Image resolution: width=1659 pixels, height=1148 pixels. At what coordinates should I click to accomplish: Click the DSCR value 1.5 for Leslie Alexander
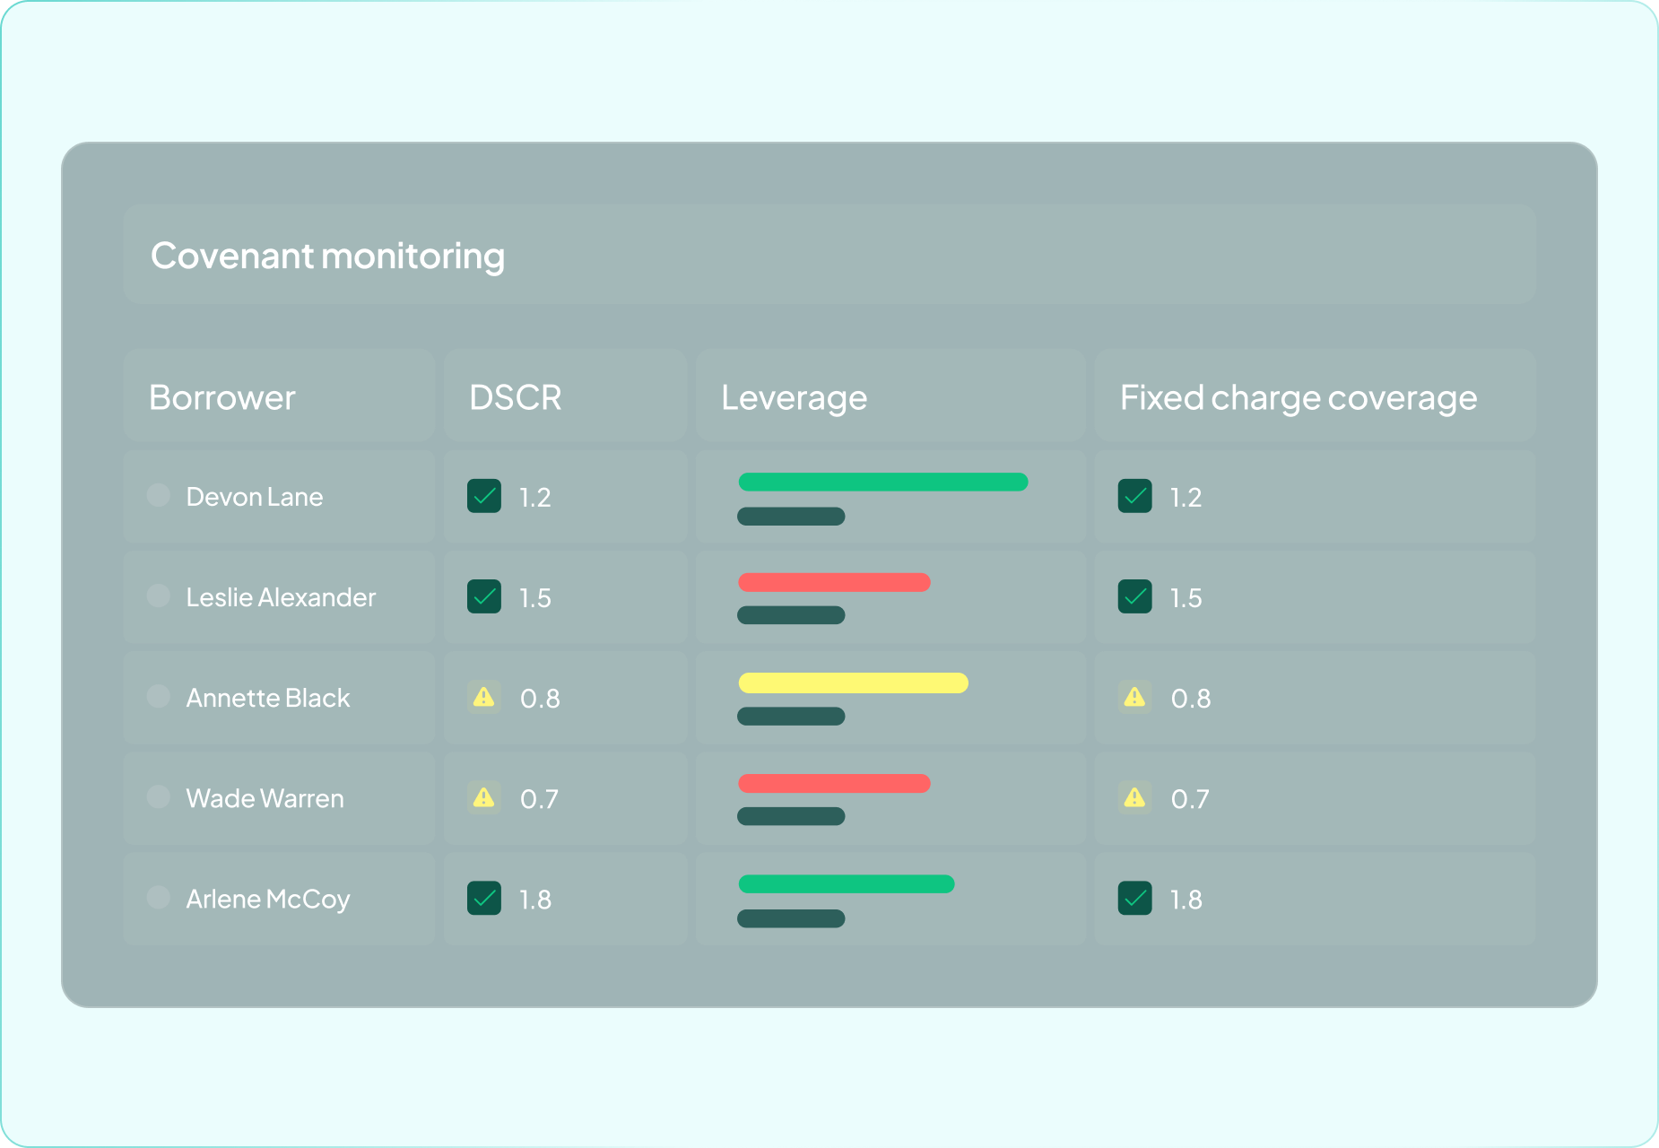[535, 598]
